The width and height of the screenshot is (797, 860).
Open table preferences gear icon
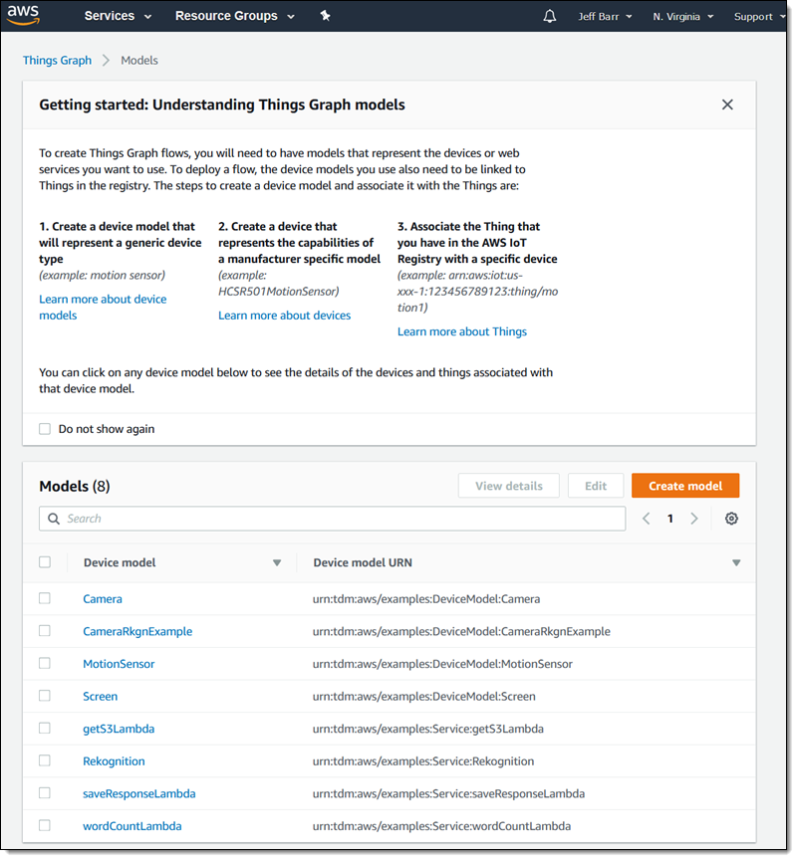click(x=732, y=519)
